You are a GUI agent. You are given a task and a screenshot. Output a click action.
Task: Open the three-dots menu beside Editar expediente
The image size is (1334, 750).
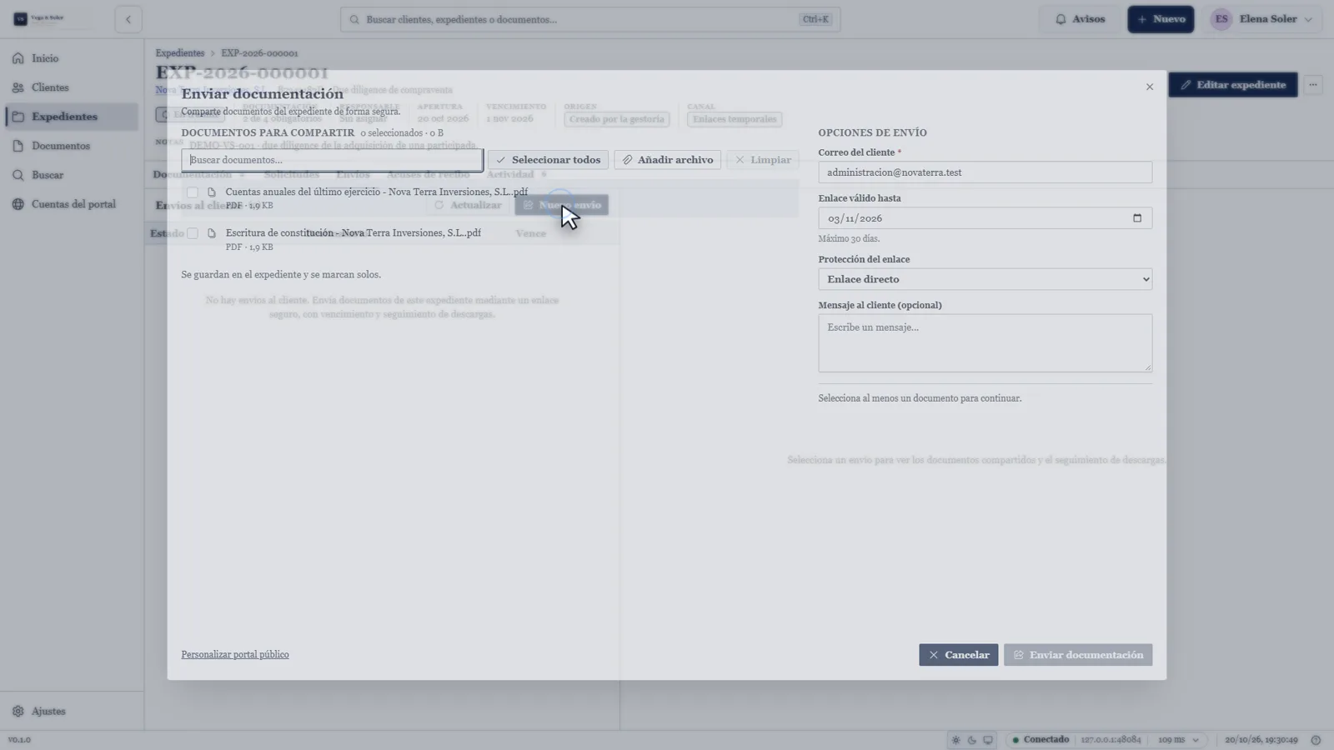click(1313, 85)
